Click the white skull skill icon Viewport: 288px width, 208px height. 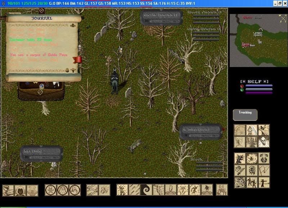[x=264, y=142]
